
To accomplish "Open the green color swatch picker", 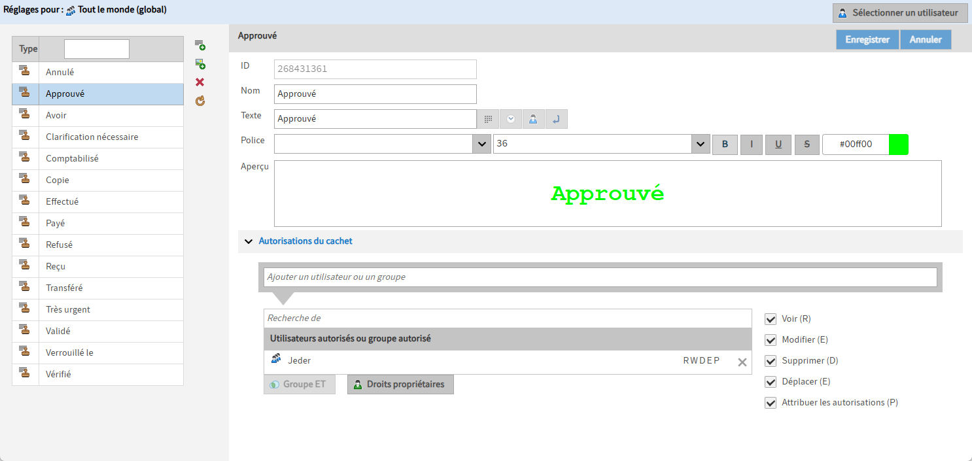I will pyautogui.click(x=899, y=145).
